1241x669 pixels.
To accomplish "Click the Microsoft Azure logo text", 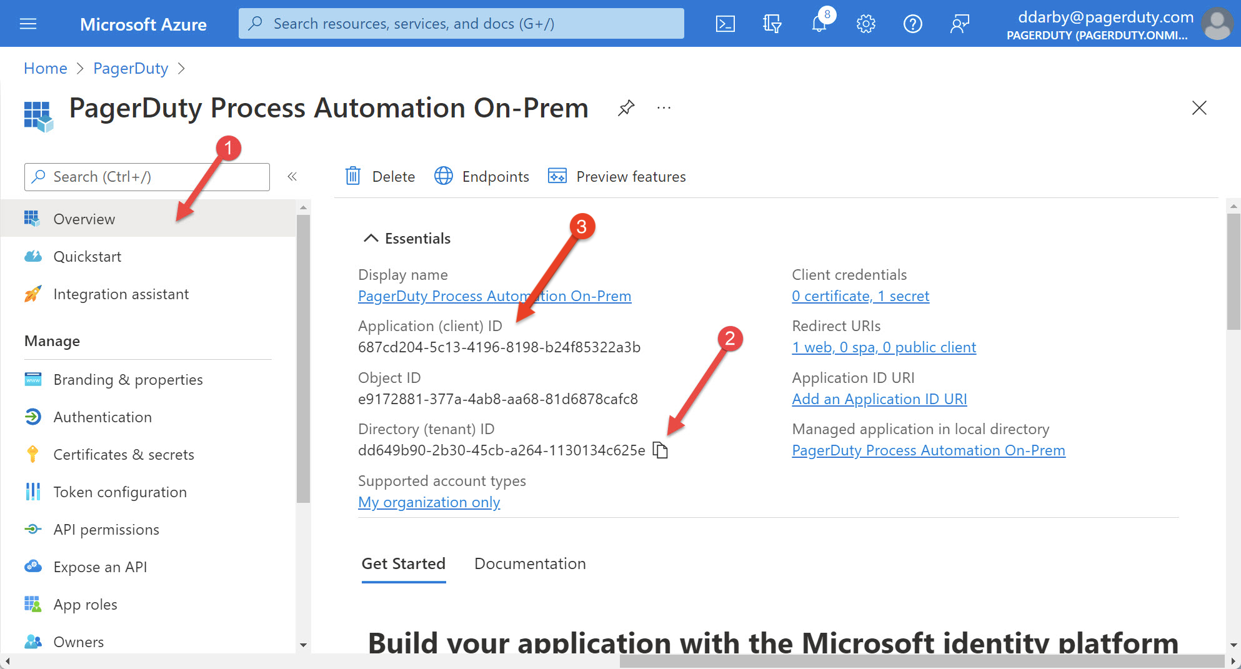I will 143,24.
